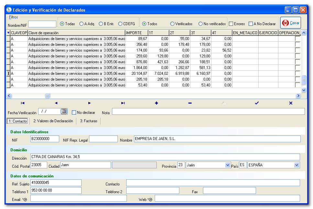Open the Facturas tab

[88, 121]
